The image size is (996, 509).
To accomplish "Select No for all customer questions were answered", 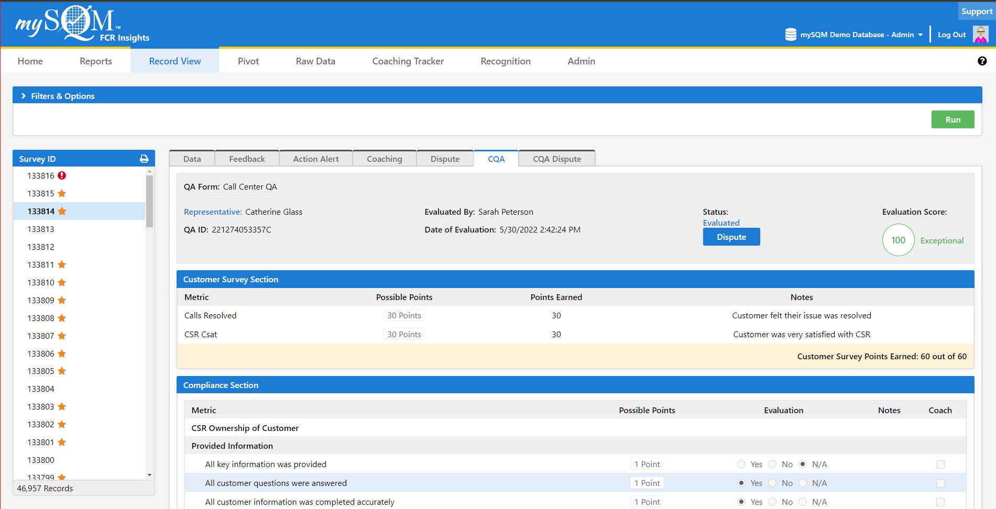I will point(772,483).
